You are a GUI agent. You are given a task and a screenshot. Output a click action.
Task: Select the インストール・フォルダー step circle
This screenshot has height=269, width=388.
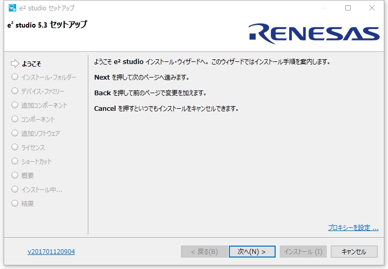tap(15, 77)
